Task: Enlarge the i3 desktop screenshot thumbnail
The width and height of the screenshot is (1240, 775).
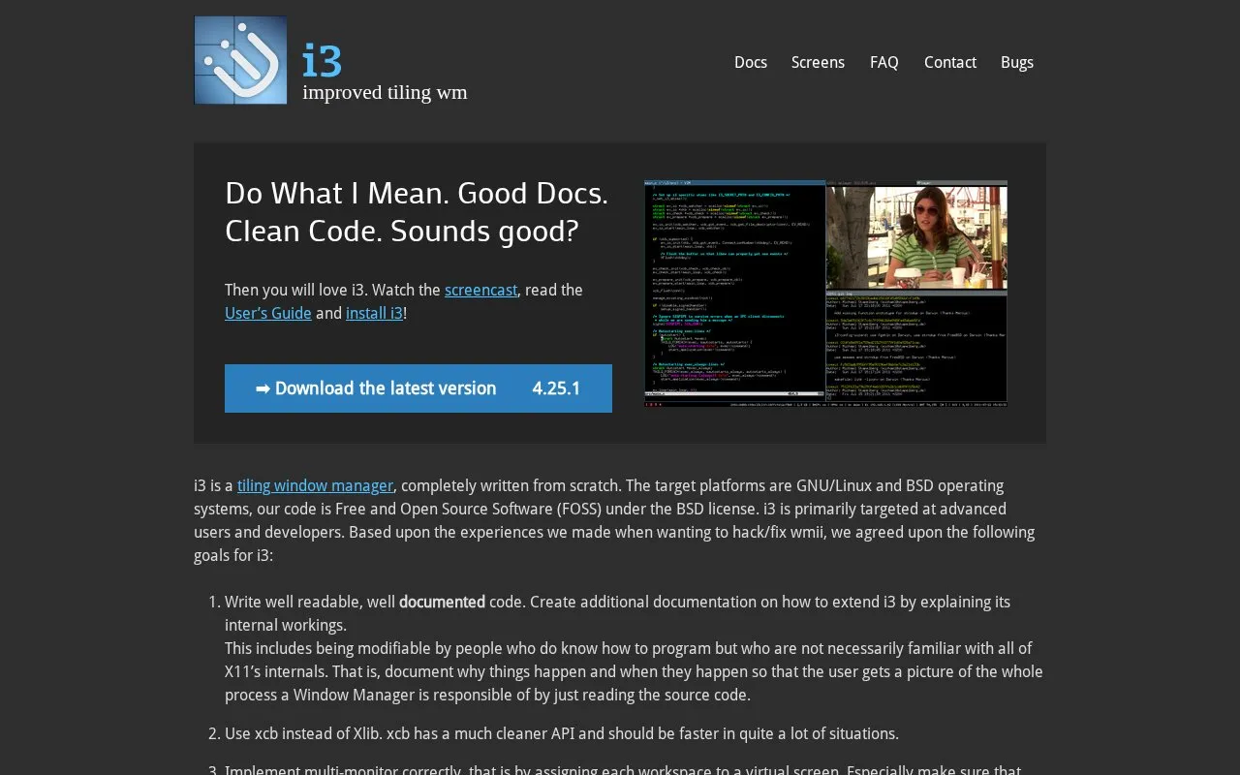Action: click(x=825, y=294)
